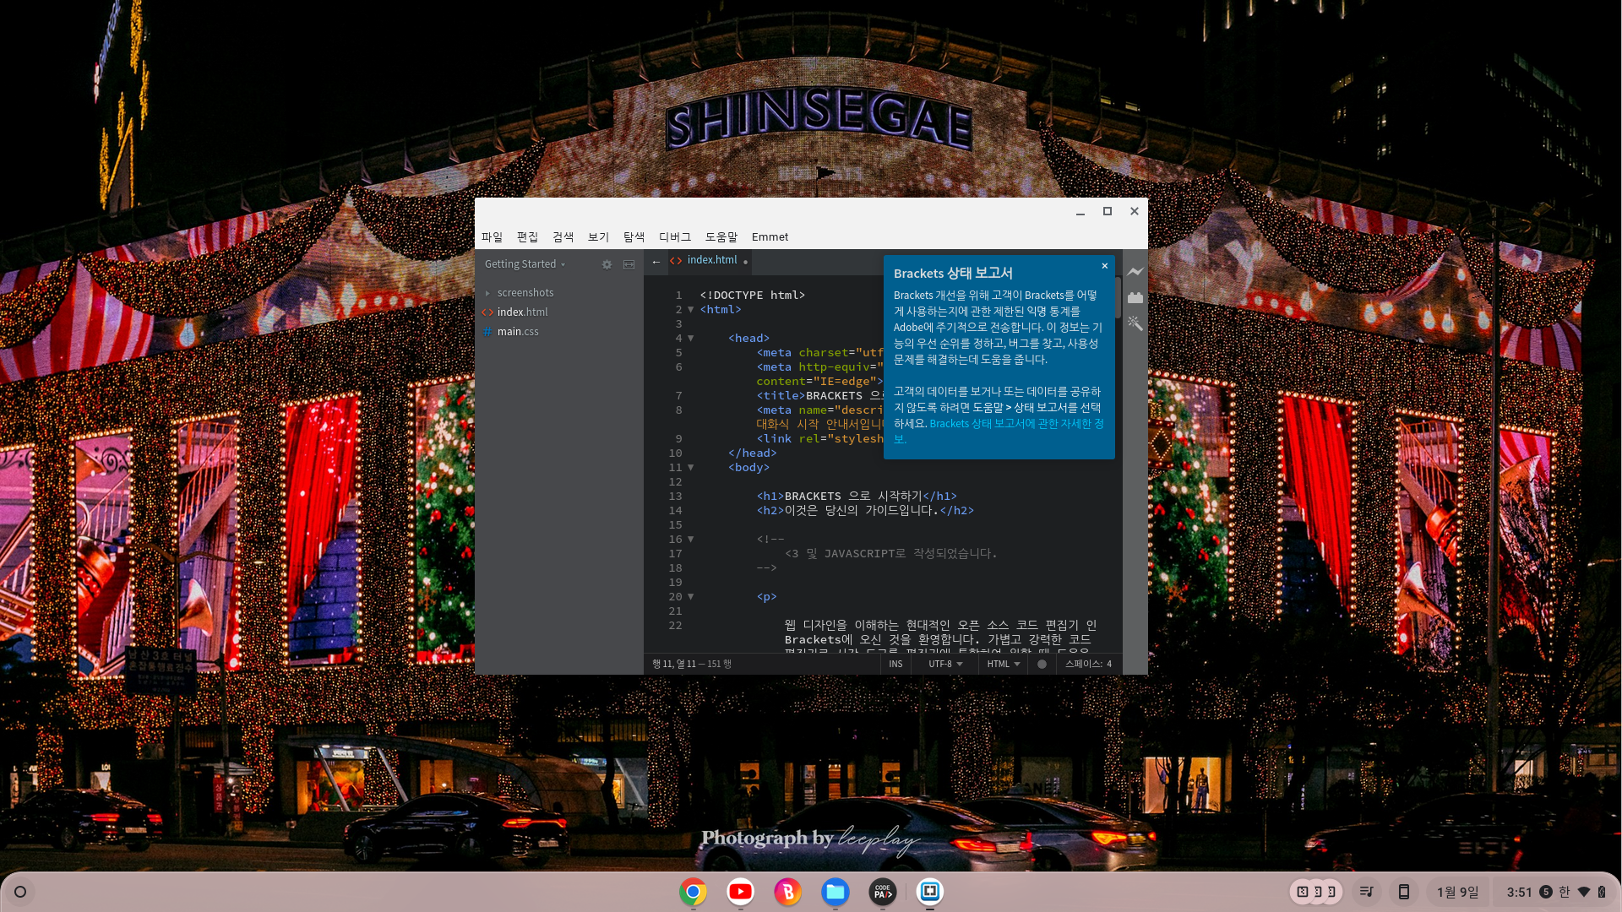Click the index.html editor tab title
The image size is (1622, 912).
click(712, 260)
